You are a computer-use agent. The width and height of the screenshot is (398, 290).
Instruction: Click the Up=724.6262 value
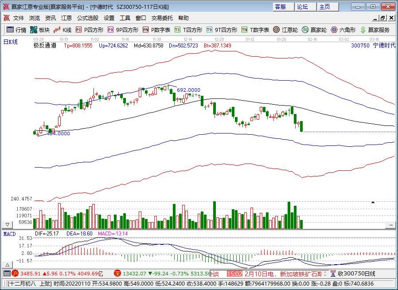[113, 46]
